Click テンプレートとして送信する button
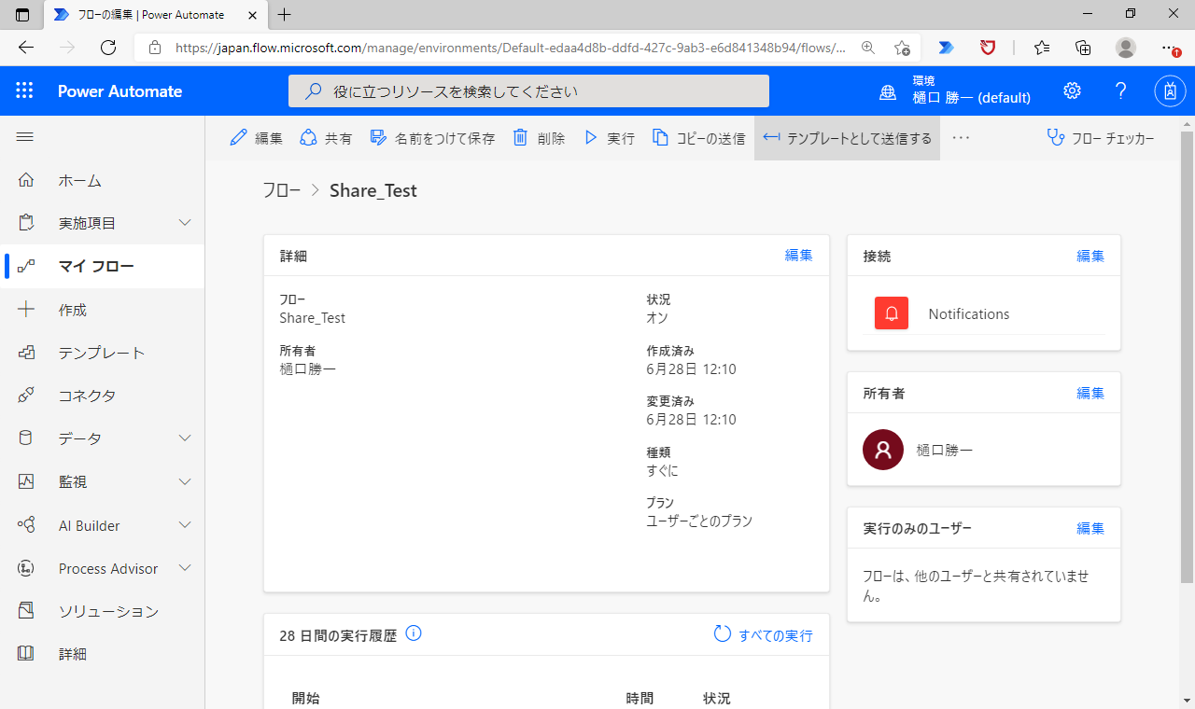 tap(847, 138)
